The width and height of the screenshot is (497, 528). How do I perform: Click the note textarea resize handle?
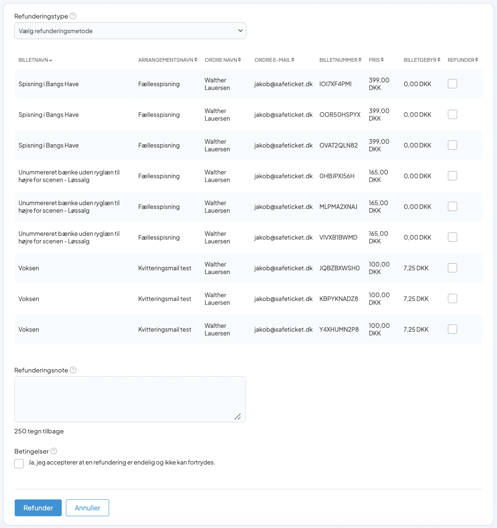click(238, 417)
